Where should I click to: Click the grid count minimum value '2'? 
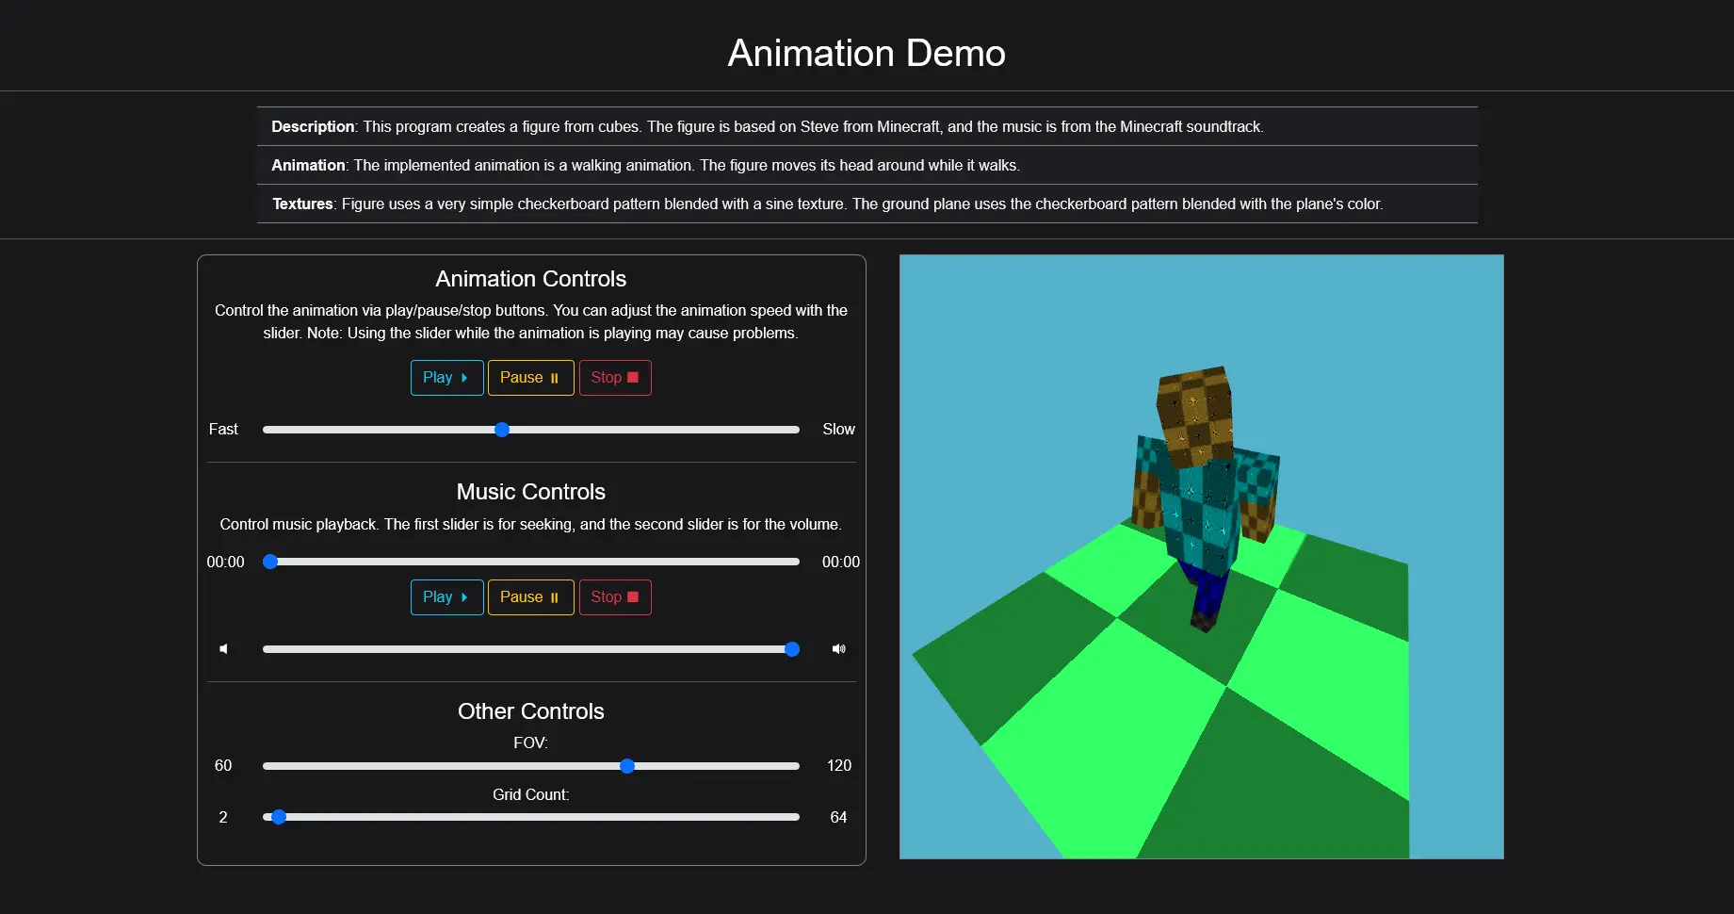(x=223, y=818)
